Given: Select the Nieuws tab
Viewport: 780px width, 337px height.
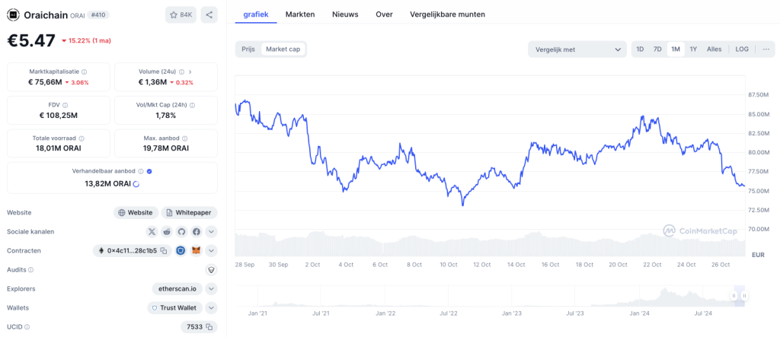Looking at the screenshot, I should click(x=345, y=14).
